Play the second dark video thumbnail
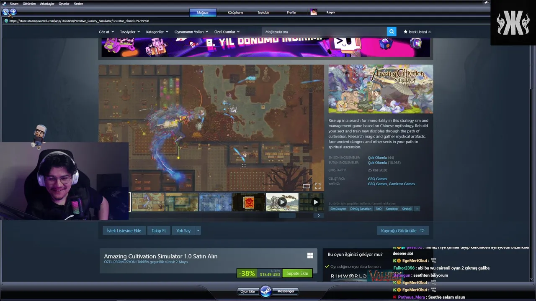 [x=311, y=202]
